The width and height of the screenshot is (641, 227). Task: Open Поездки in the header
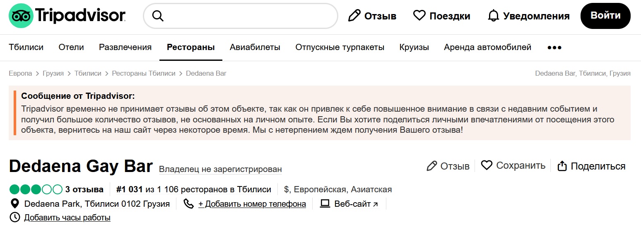pos(450,16)
